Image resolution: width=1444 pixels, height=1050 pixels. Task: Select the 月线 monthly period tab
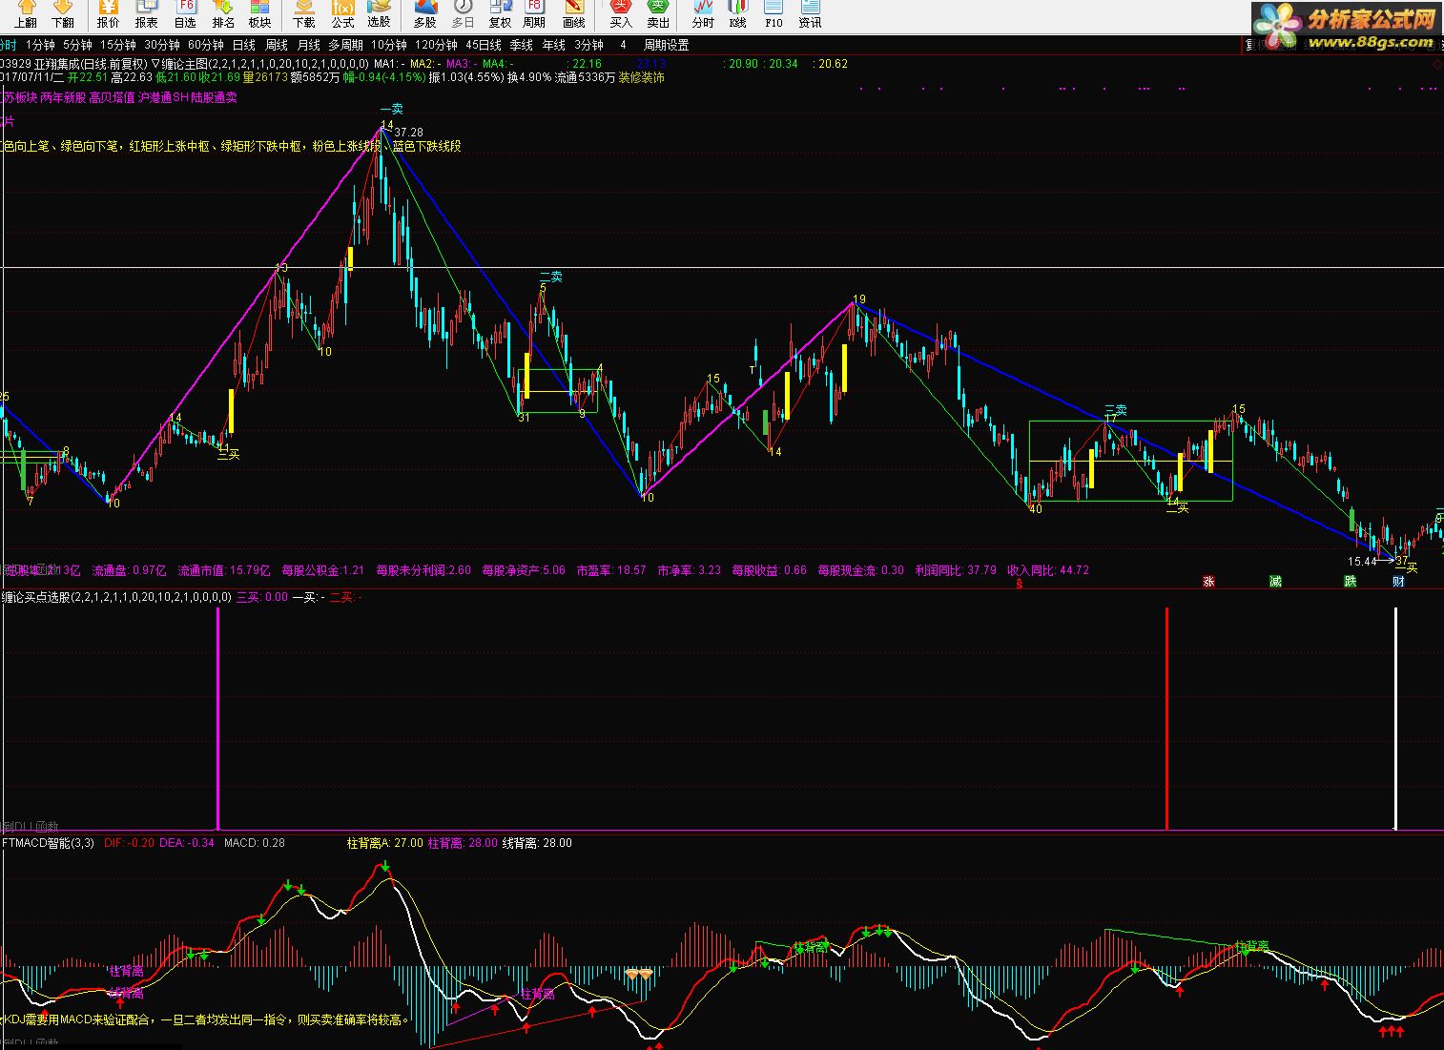[x=308, y=45]
